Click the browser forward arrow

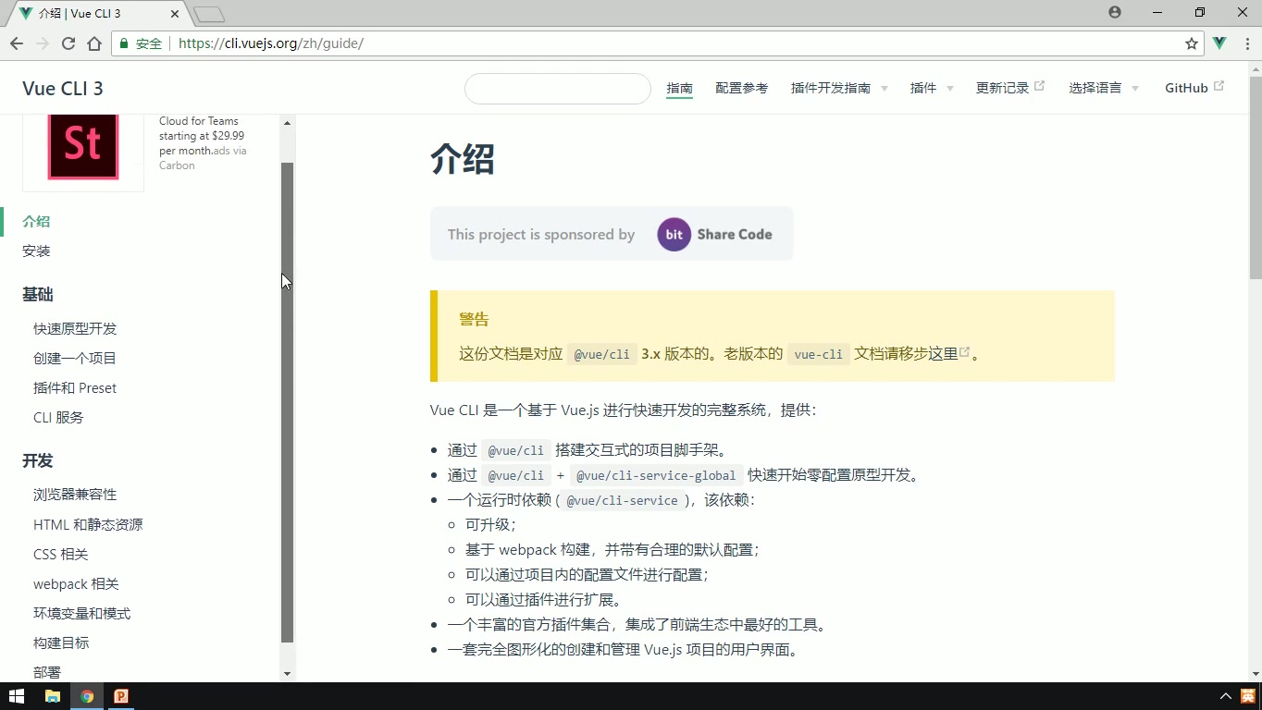click(x=43, y=43)
